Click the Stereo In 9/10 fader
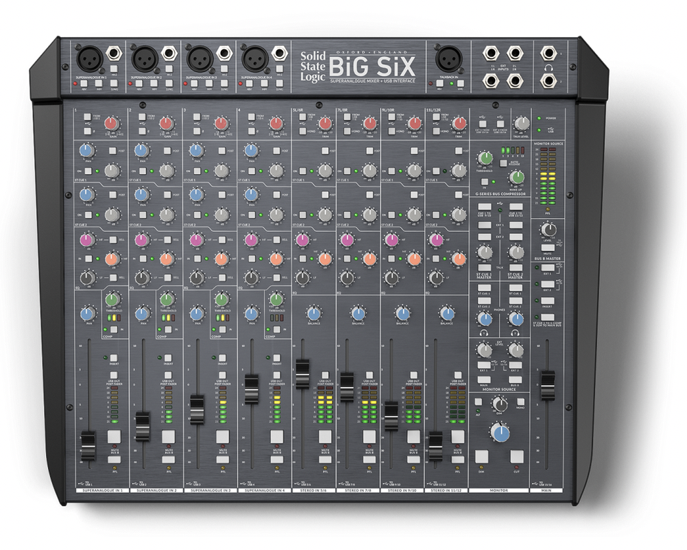Viewport: 687px width, 550px height. pos(391,416)
